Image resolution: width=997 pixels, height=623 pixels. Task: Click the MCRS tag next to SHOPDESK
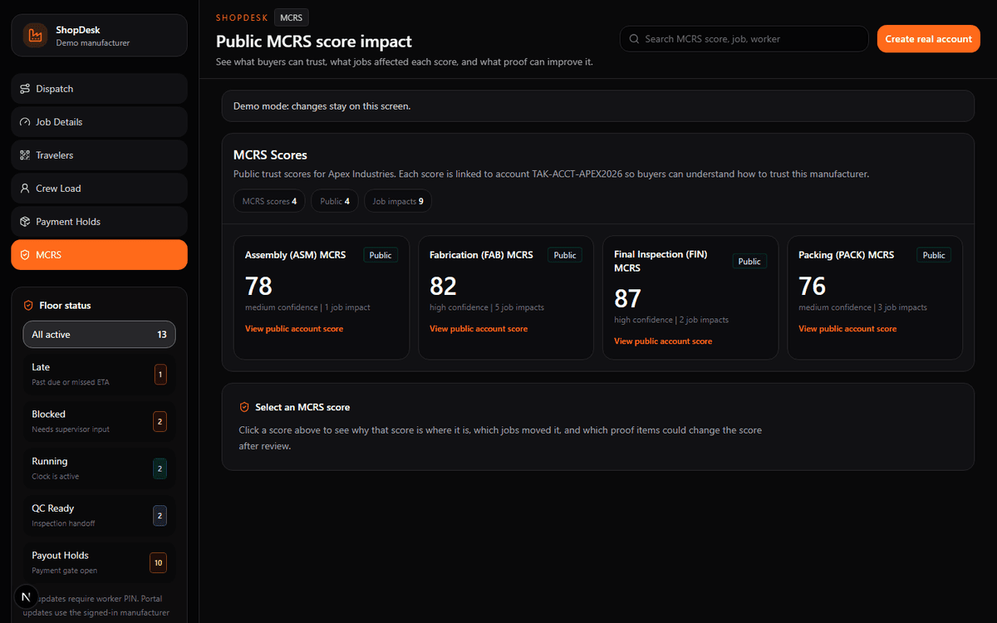[x=292, y=17]
